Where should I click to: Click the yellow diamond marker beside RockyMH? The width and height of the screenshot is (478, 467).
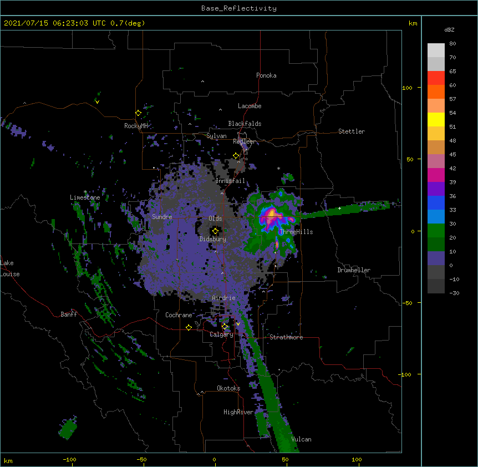[x=138, y=113]
